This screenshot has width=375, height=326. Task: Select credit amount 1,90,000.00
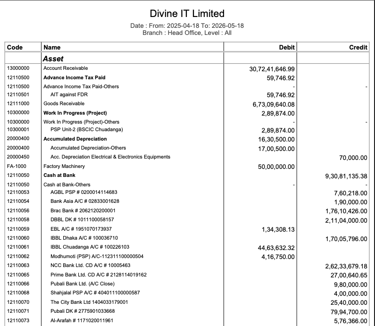click(350, 202)
